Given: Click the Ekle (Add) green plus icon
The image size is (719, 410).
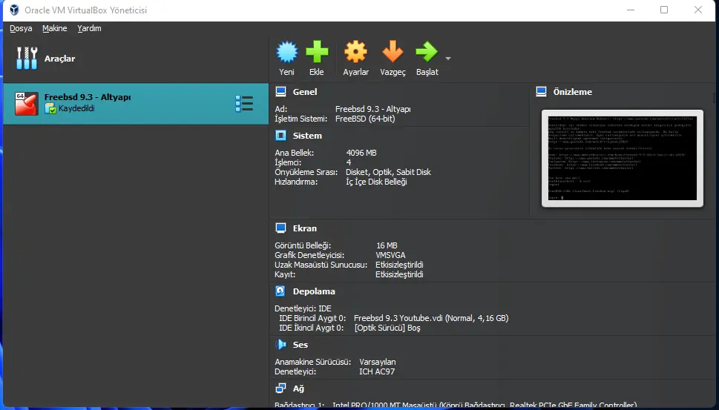Looking at the screenshot, I should [317, 52].
